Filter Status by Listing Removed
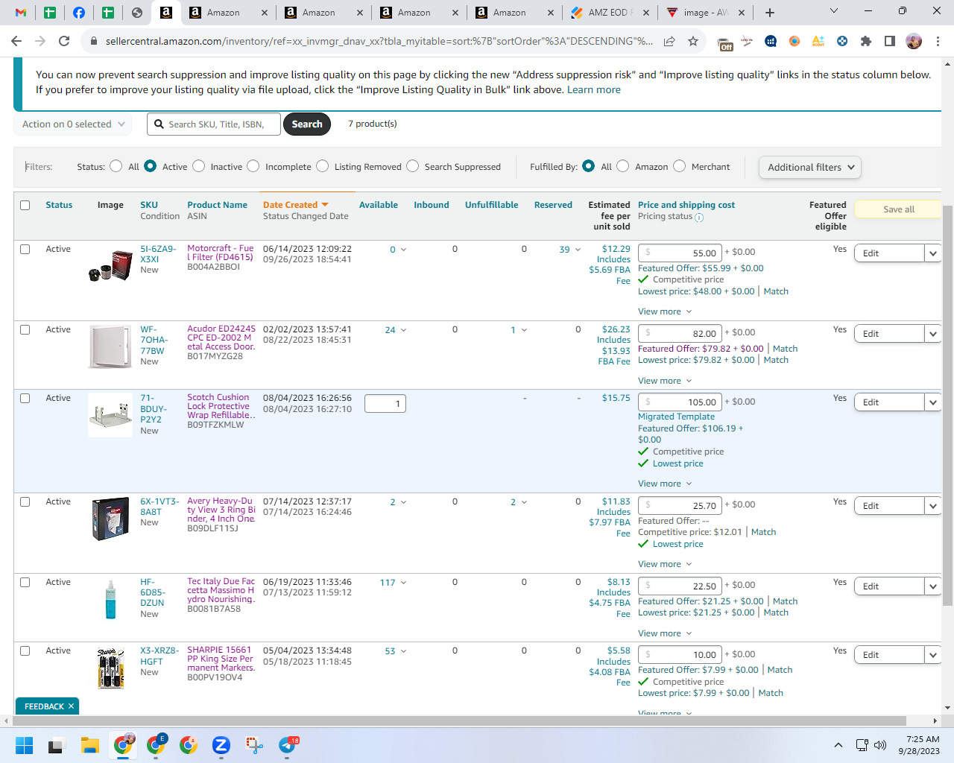This screenshot has width=954, height=763. tap(323, 166)
